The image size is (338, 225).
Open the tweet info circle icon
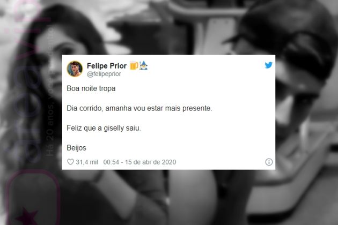[x=269, y=162]
